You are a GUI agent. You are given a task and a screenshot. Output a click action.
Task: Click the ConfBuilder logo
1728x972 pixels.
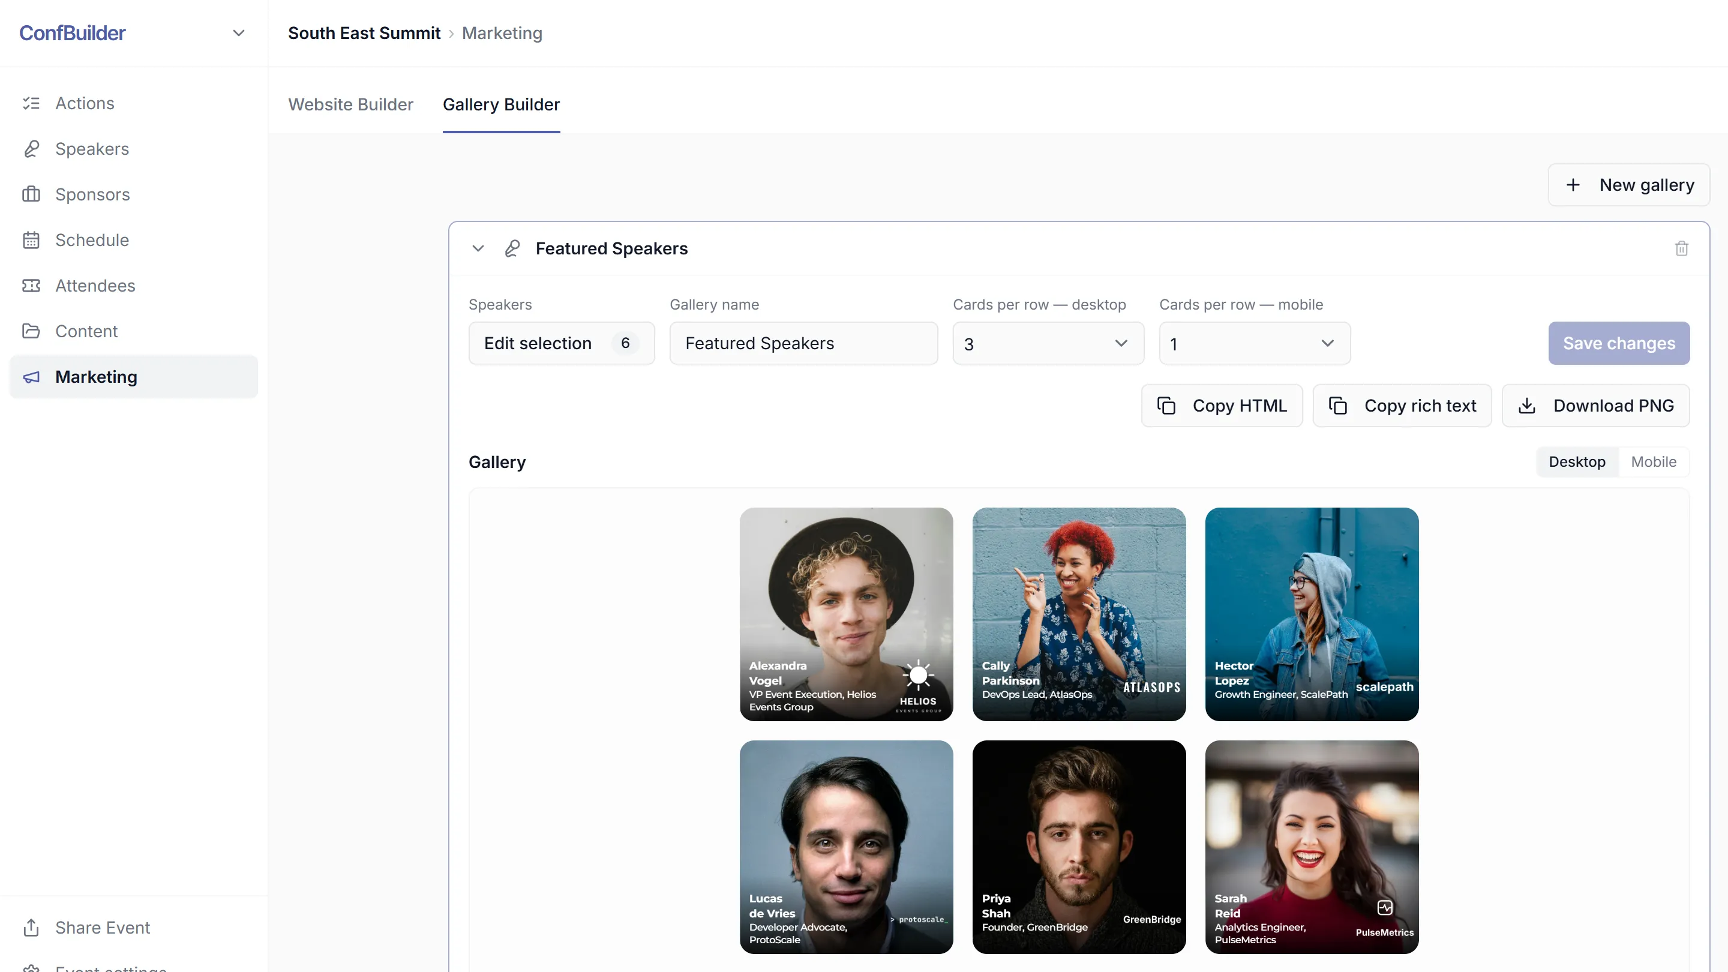click(x=73, y=33)
